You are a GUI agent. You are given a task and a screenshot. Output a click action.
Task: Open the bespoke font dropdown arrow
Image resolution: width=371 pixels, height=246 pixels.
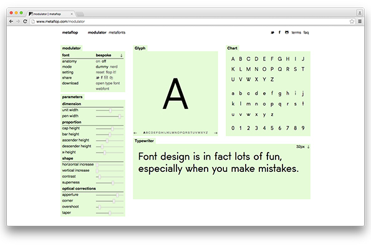122,55
